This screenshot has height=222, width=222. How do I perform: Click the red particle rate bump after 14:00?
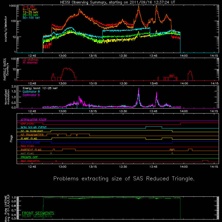190,75
